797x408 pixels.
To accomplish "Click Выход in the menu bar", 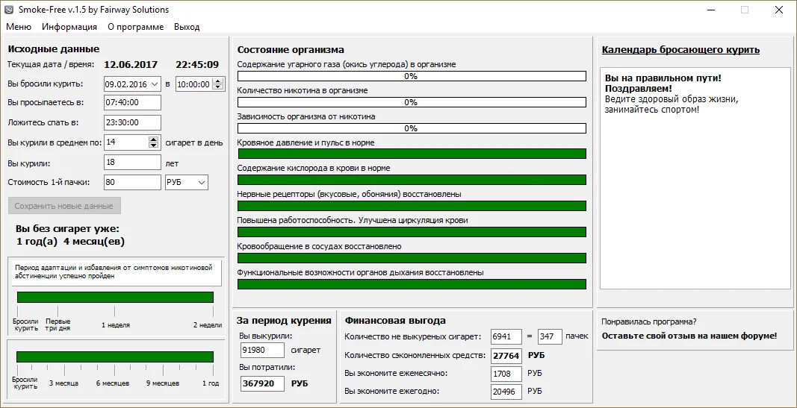I will click(187, 27).
